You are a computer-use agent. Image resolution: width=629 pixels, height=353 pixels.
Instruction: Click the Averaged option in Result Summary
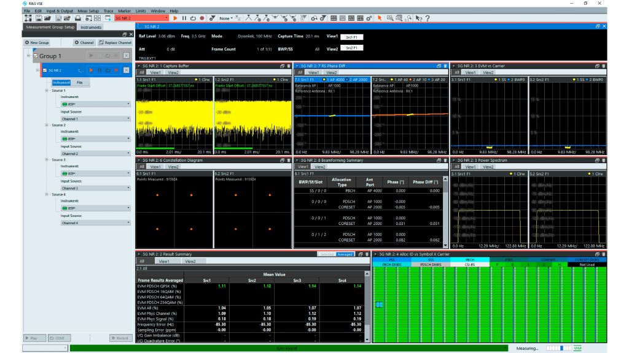(x=345, y=254)
